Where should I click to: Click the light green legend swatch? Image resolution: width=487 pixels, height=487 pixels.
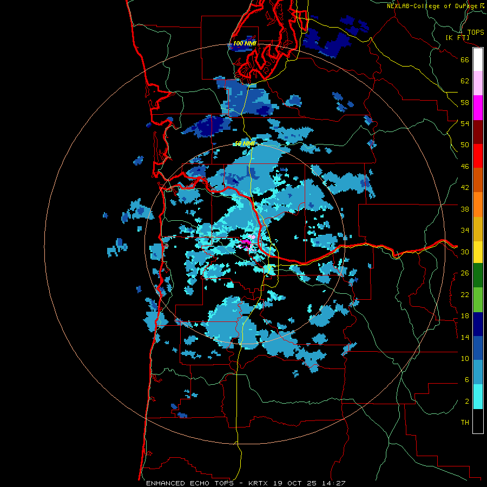click(x=478, y=300)
